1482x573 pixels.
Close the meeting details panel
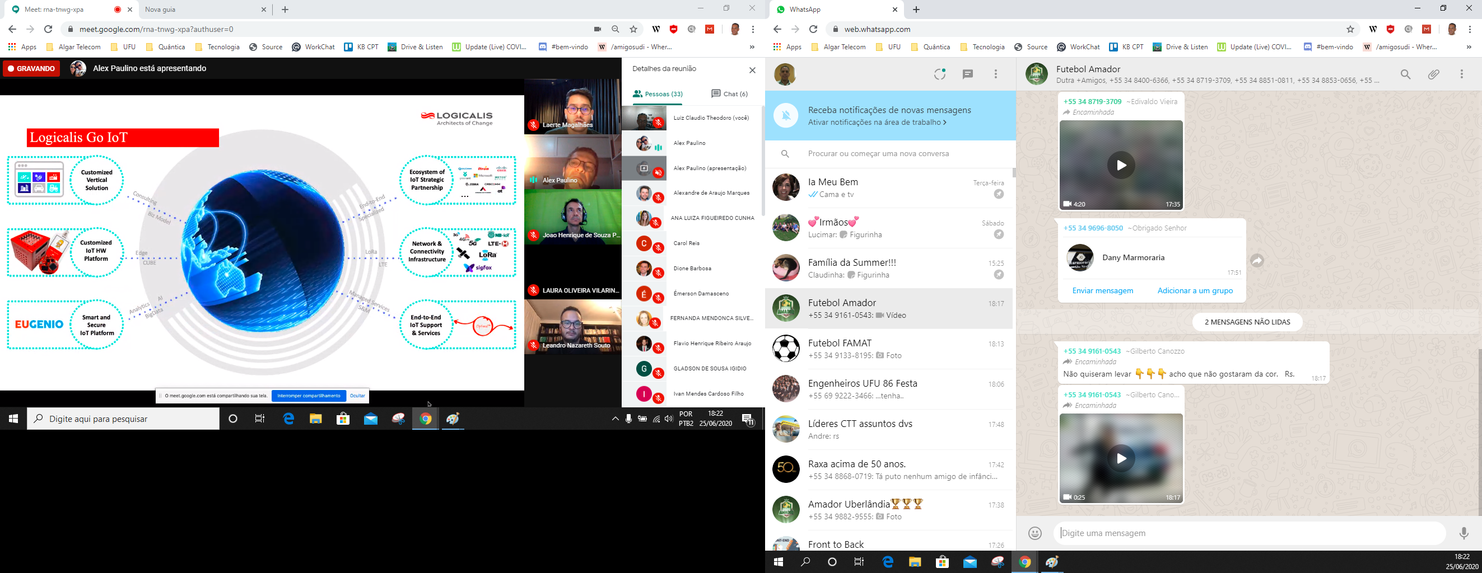[752, 70]
